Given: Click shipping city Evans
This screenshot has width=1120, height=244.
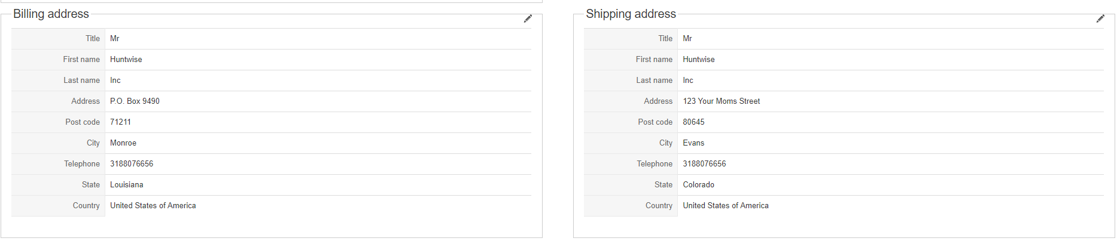Looking at the screenshot, I should coord(693,143).
